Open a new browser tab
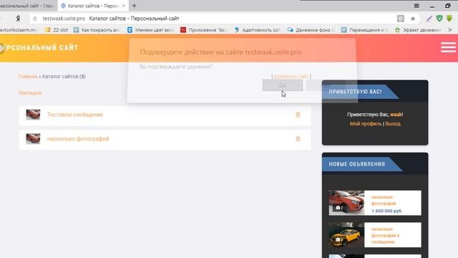The height and width of the screenshot is (258, 458). [x=135, y=6]
